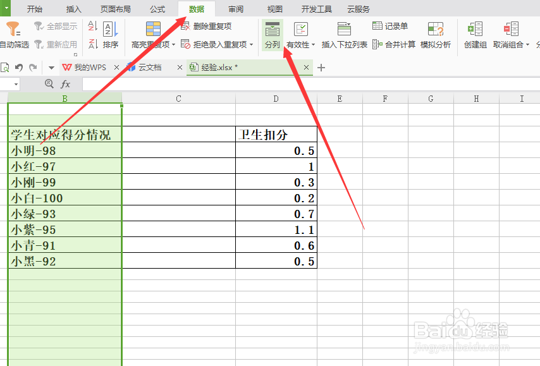Select 插入下拉列表 insert dropdown list
Viewport: 540px width, 366px height.
tap(343, 35)
